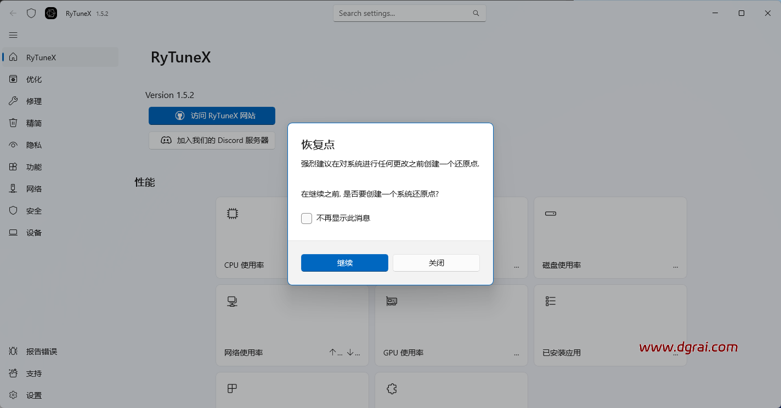Open GPU 使用率 card menu
Image resolution: width=781 pixels, height=408 pixels.
[516, 354]
